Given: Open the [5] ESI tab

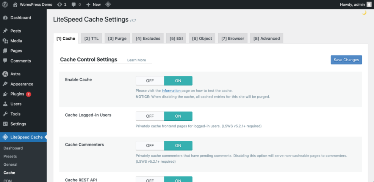Looking at the screenshot, I should coord(176,38).
